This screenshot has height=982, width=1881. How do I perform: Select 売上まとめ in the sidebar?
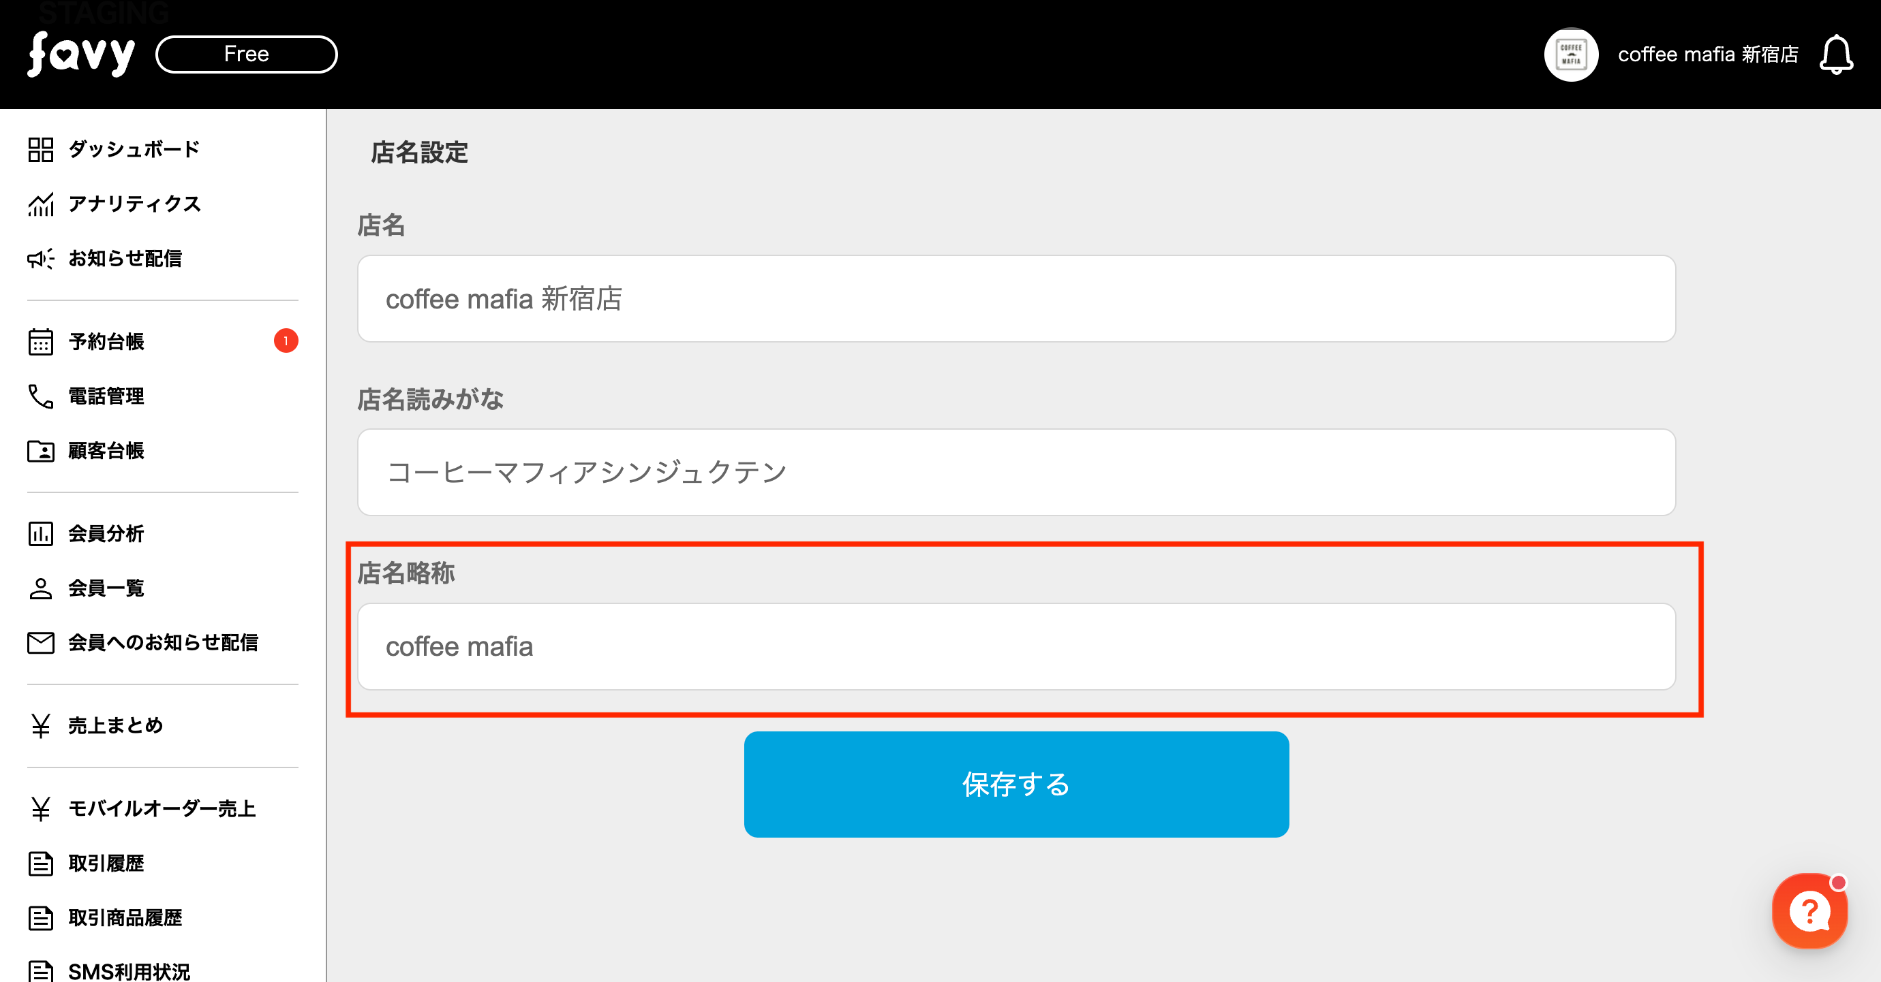click(x=115, y=726)
